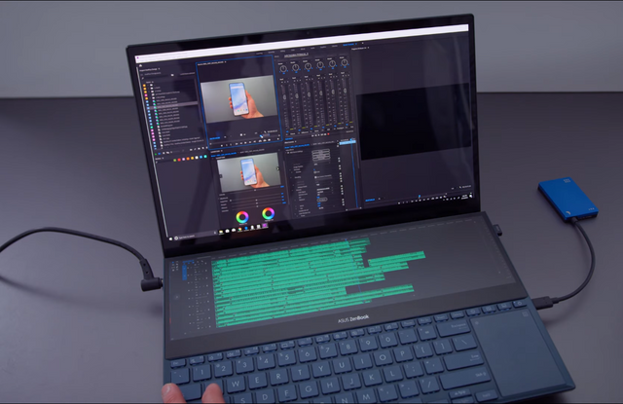Click the Program monitor playhead marker
The width and height of the screenshot is (623, 404).
pyautogui.click(x=420, y=196)
